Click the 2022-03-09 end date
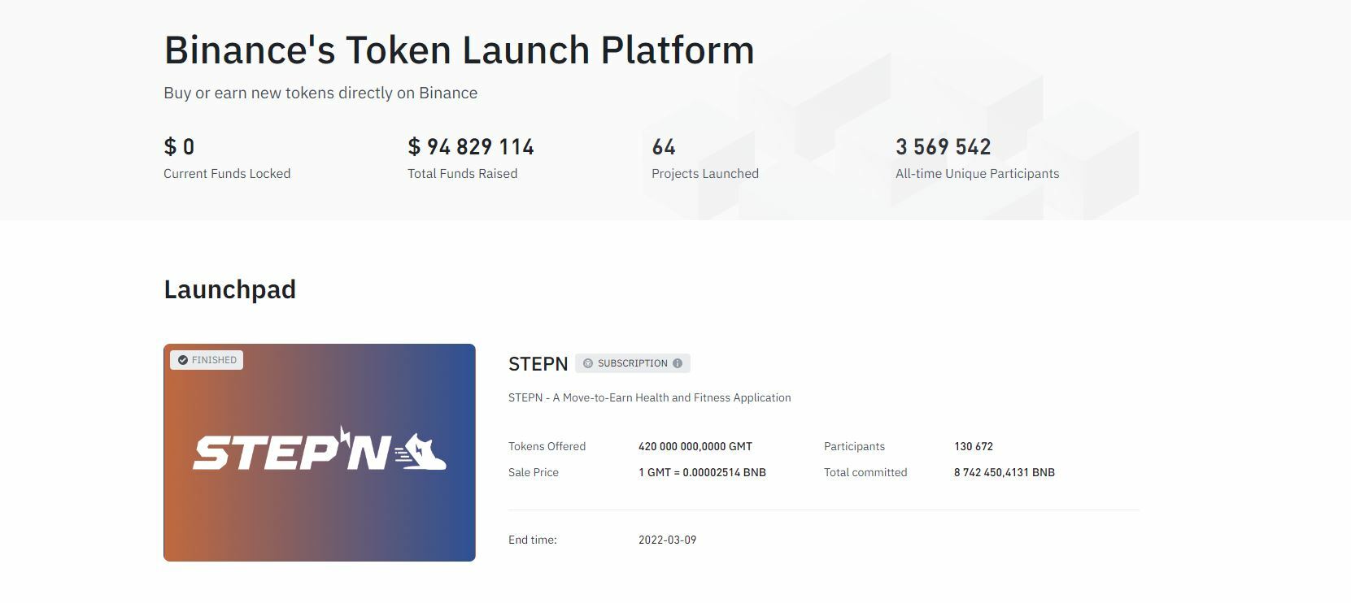The width and height of the screenshot is (1351, 603). tap(668, 540)
